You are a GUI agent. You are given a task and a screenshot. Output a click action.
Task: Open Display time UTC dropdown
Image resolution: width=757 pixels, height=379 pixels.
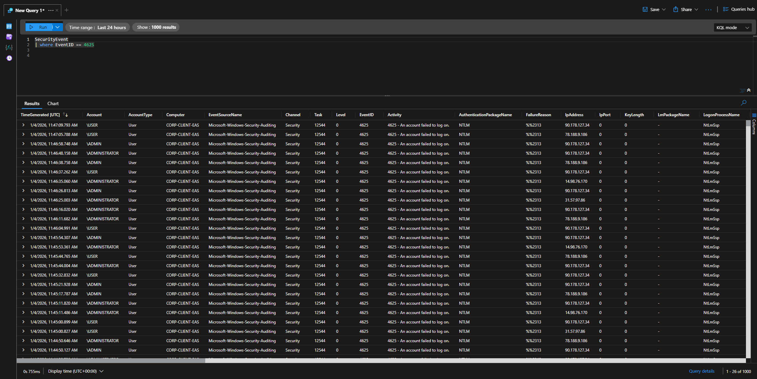(76, 371)
